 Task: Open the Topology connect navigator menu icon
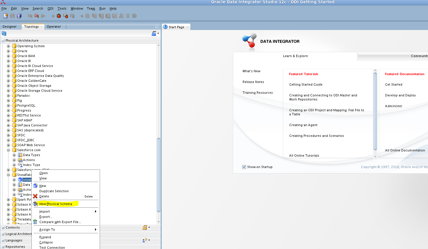point(155,33)
